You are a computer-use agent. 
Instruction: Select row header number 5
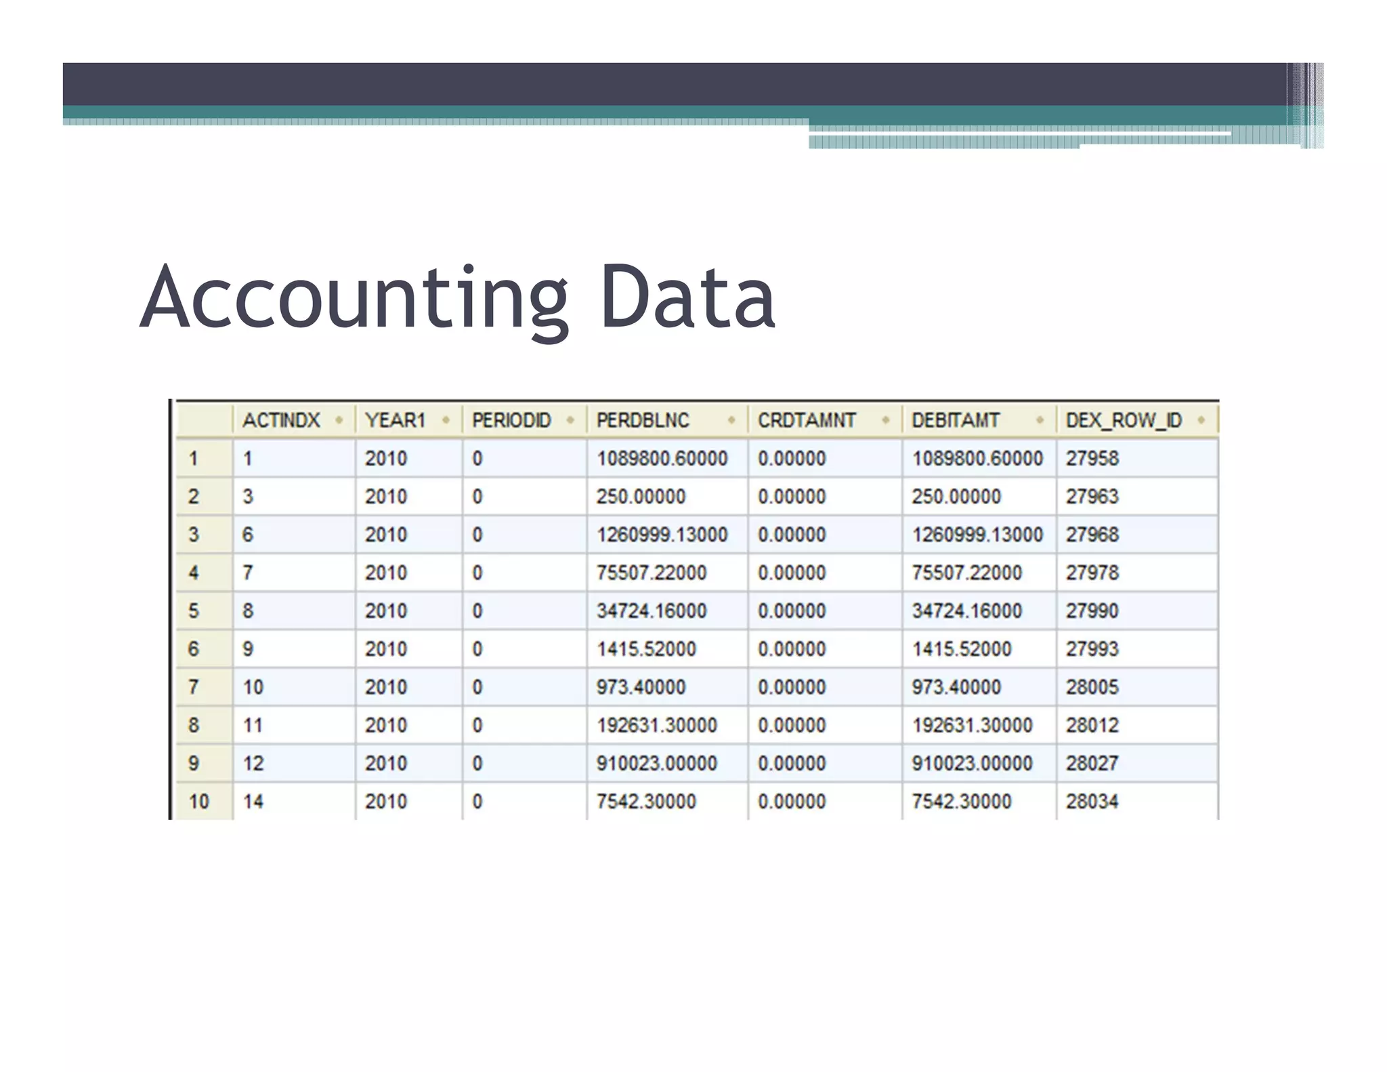pos(204,611)
